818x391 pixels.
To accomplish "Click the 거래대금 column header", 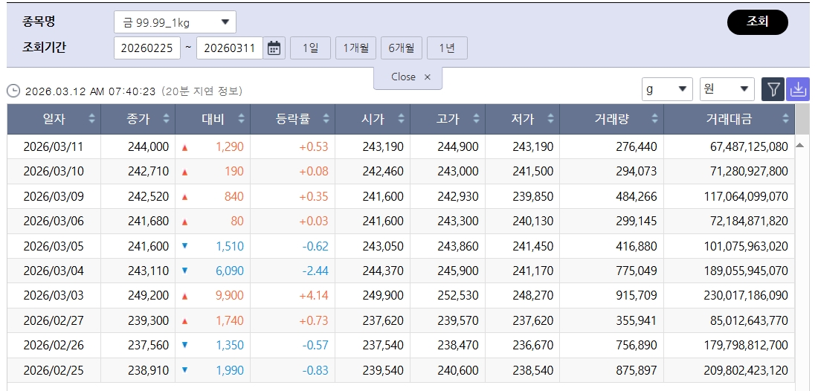I will point(729,119).
